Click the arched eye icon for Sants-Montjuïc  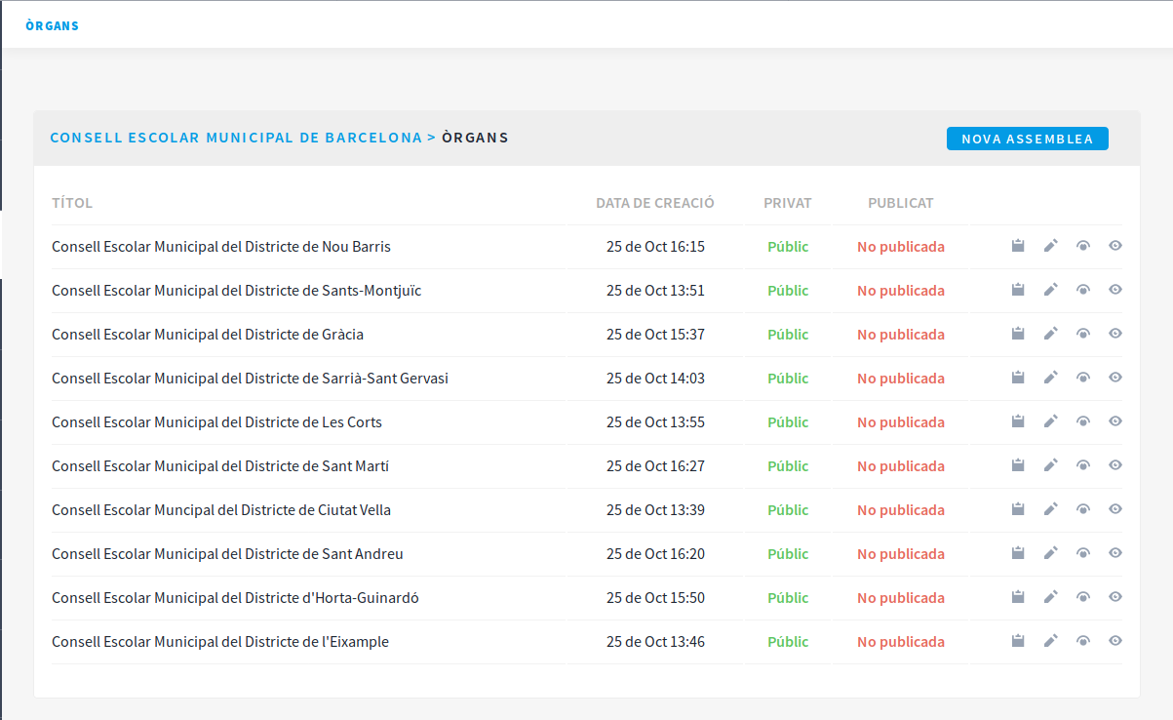[1082, 290]
